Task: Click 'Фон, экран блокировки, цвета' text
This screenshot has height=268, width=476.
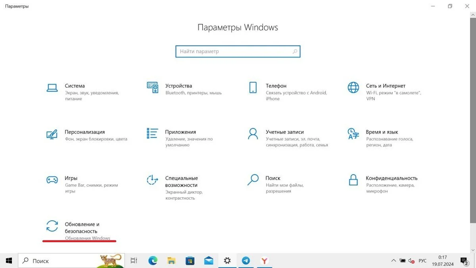Action: tap(96, 139)
